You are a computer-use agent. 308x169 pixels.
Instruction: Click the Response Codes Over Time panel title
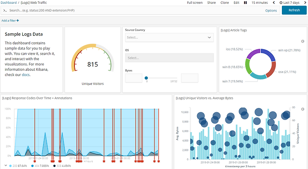[x=37, y=98]
